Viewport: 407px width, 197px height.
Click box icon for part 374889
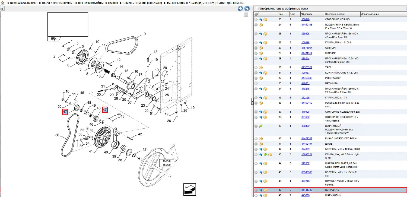pyautogui.click(x=265, y=149)
